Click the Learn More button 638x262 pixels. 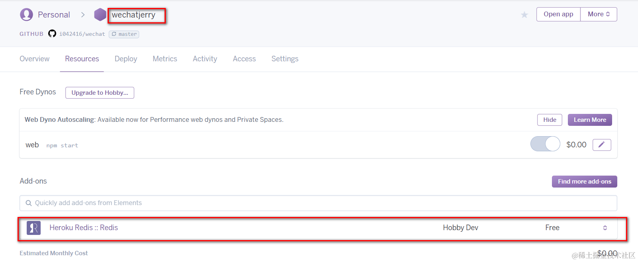click(590, 120)
